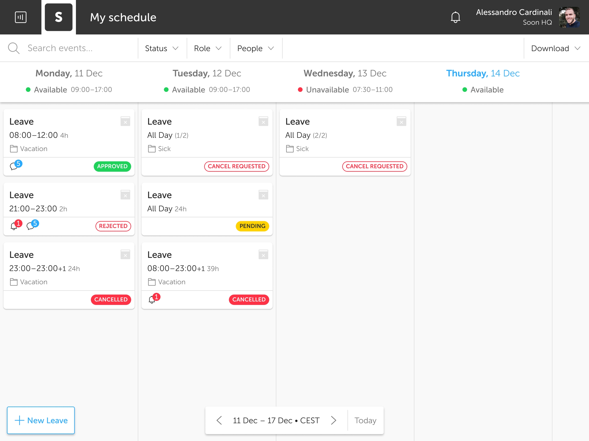Open the Role filter dropdown
589x441 pixels.
[208, 48]
